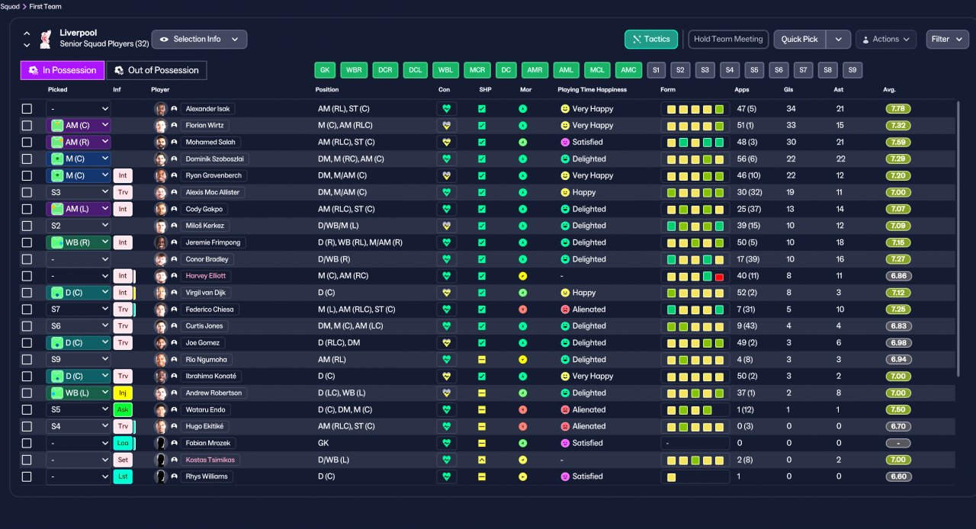
Task: Click Ryan Gravenberch's Int info badge
Action: [123, 176]
